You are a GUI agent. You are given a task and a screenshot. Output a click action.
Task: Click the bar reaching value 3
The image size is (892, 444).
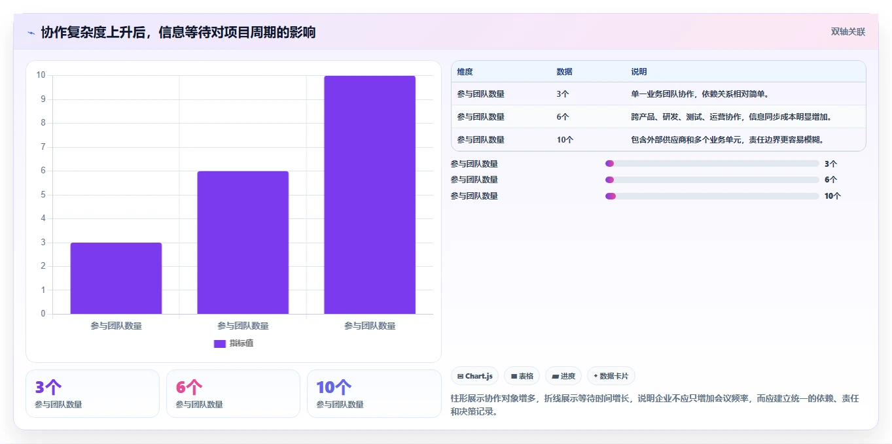coord(116,279)
